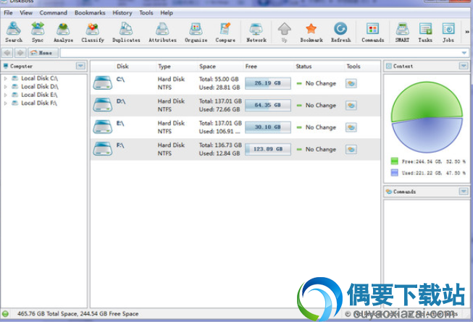
Task: Open the Command menu
Action: [54, 13]
